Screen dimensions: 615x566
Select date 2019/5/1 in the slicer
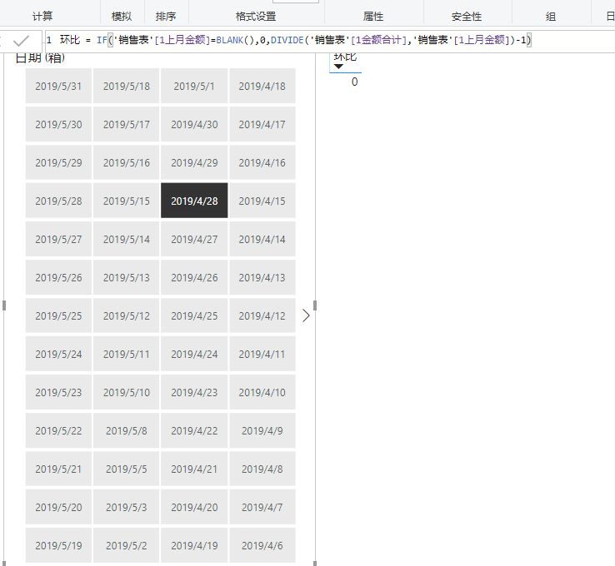194,86
